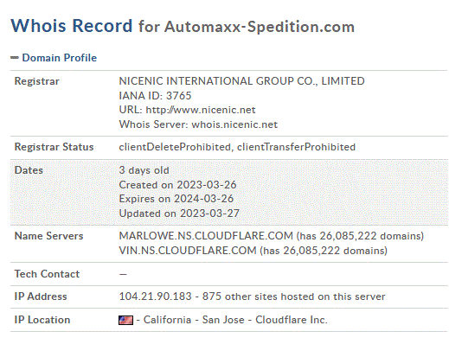
Task: Click the Tech Contact row label
Action: coord(47,274)
